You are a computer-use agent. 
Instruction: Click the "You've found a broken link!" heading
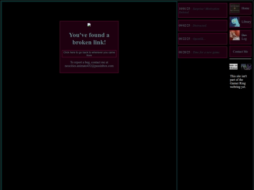pos(89,38)
